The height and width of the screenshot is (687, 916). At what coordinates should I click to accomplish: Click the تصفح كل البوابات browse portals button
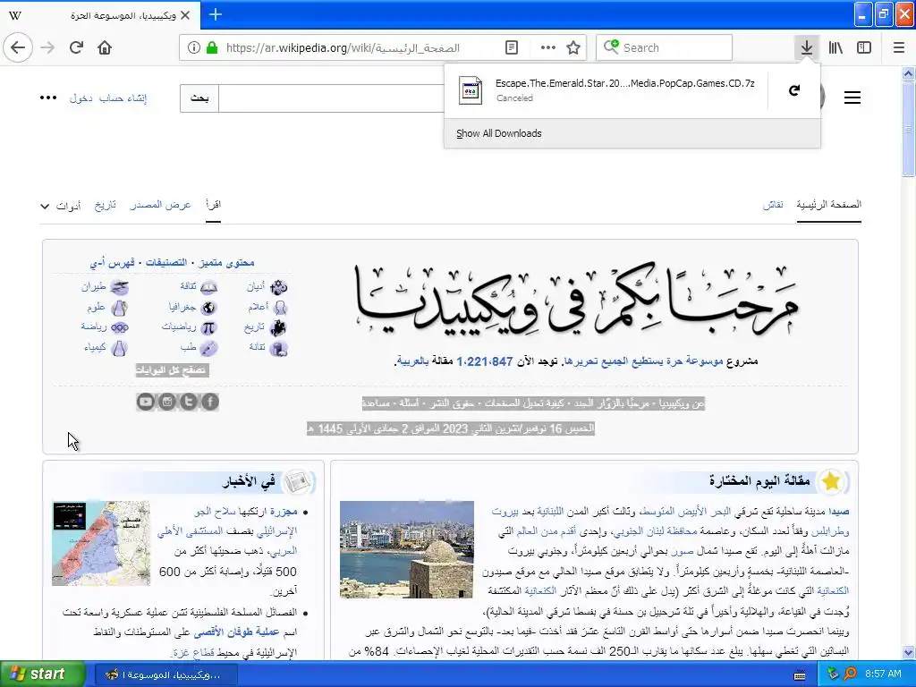(x=172, y=369)
